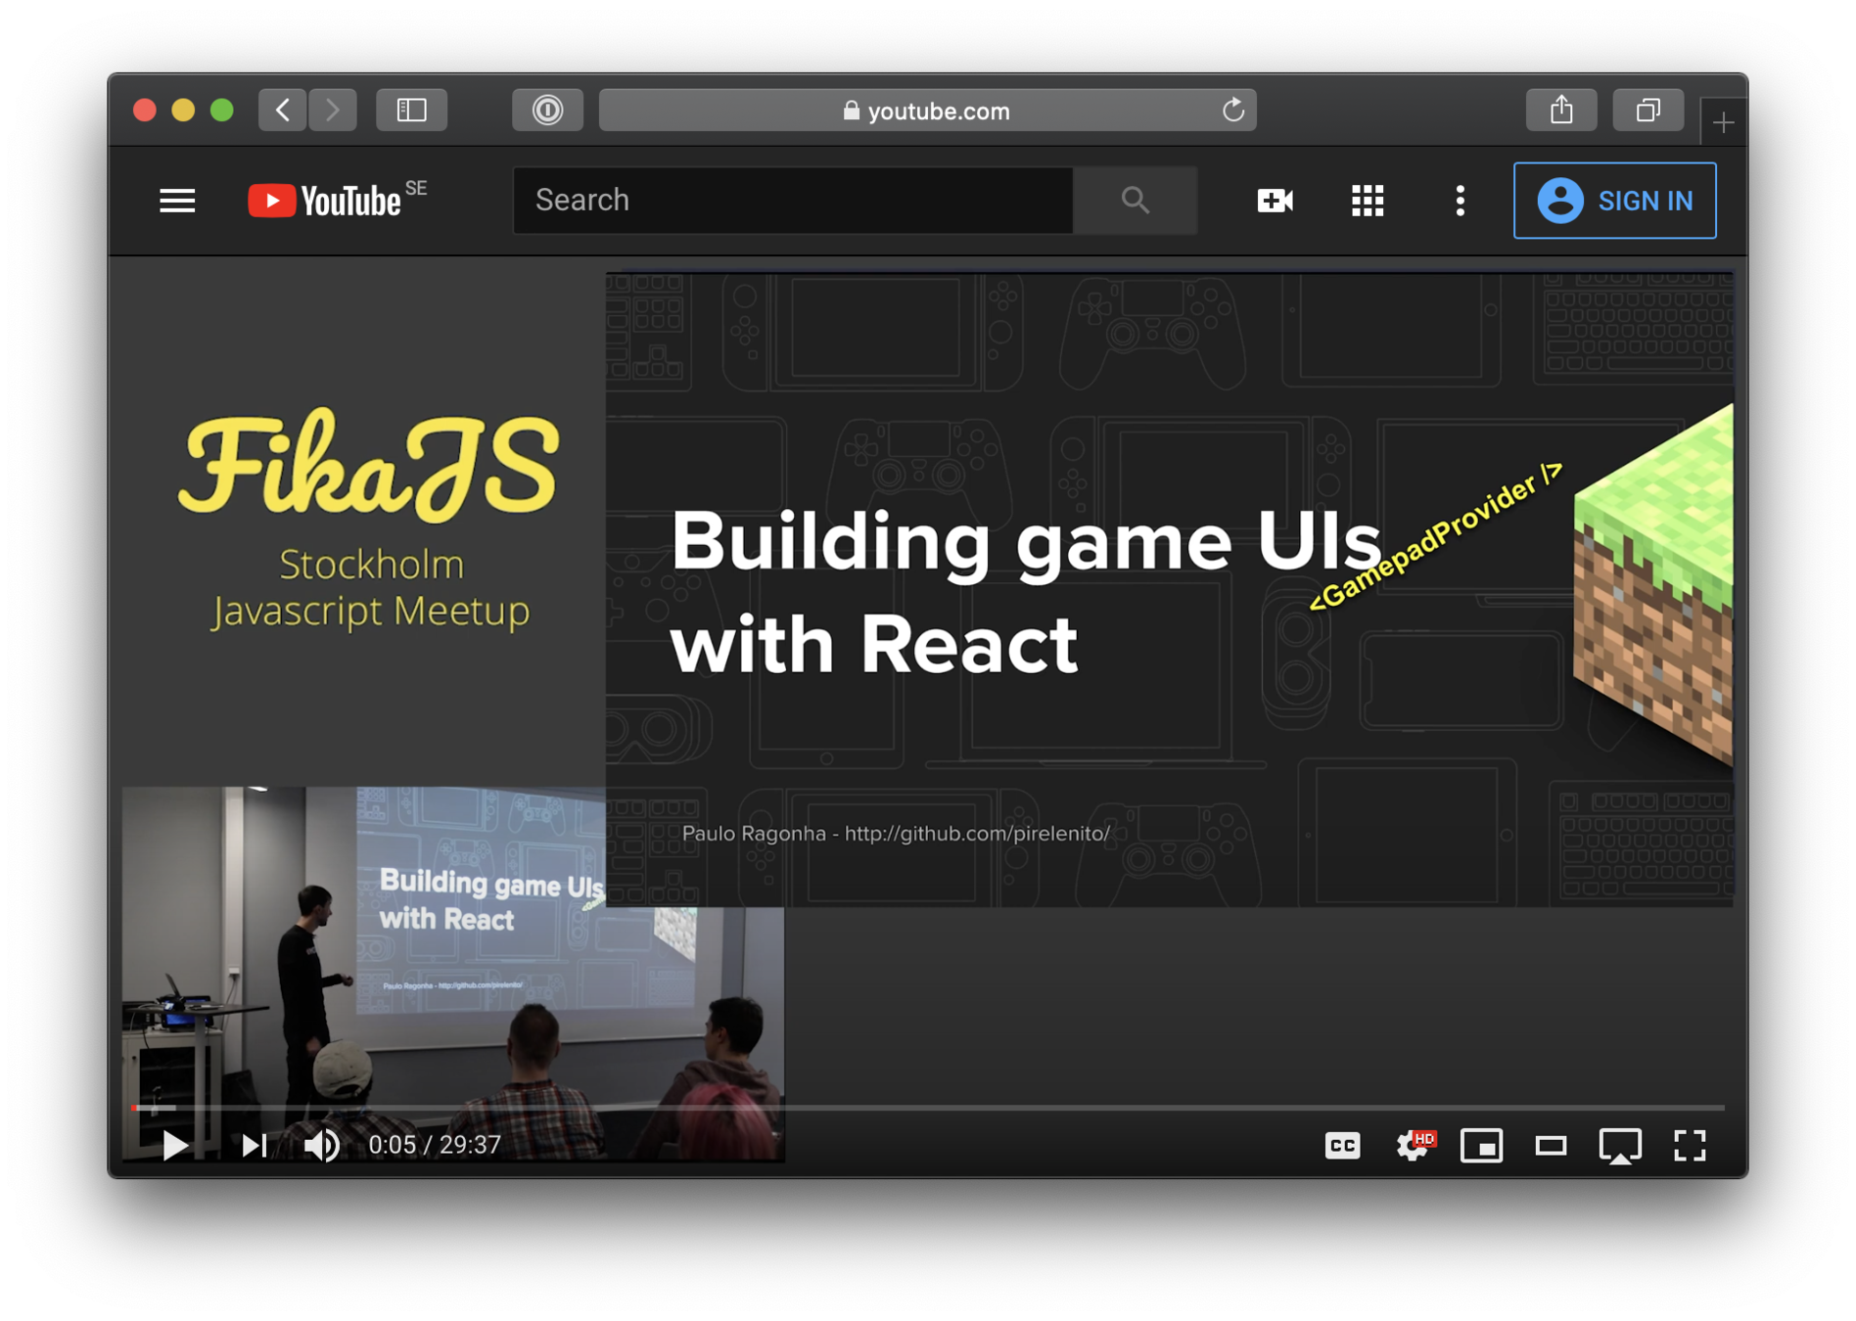Click the video time display 0:05 / 29:37
1856x1321 pixels.
coord(435,1145)
